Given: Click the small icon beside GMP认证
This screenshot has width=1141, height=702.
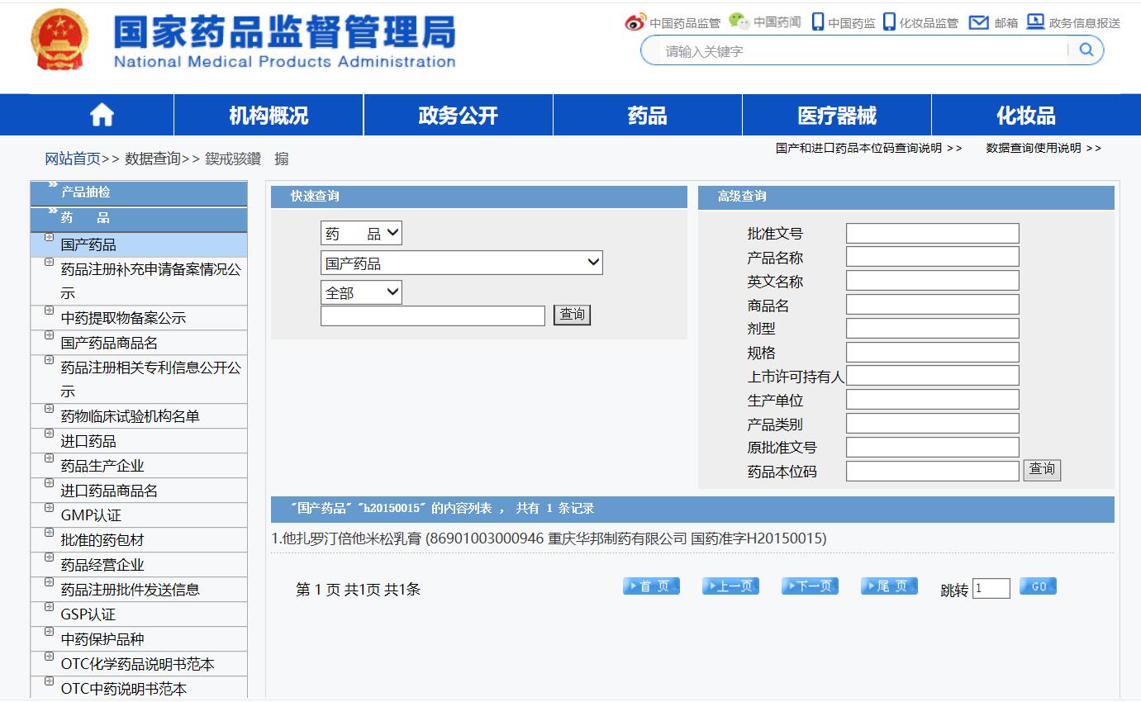Looking at the screenshot, I should pos(49,508).
